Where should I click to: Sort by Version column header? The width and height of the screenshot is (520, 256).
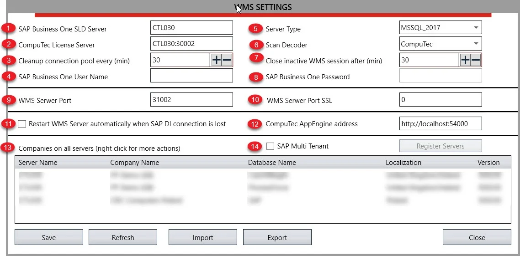click(x=488, y=163)
